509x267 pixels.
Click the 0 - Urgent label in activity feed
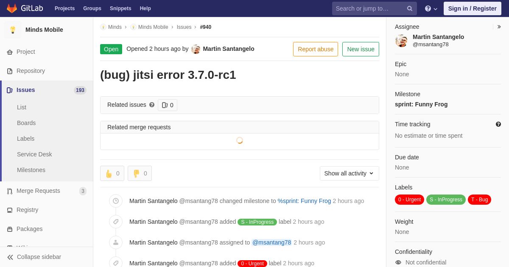coord(252,264)
